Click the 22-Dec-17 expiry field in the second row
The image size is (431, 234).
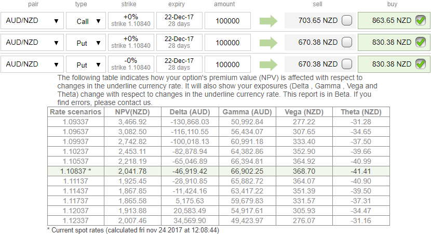tap(179, 43)
